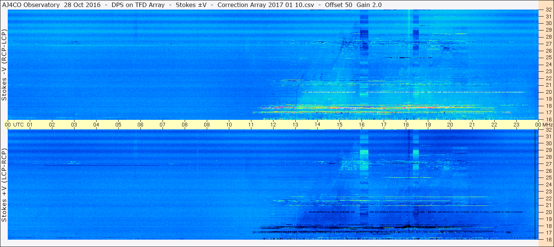This screenshot has width=554, height=247.
Task: Click the 20 hour marker on time axis
Action: point(450,125)
